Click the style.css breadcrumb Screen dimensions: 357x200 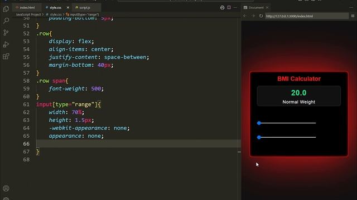click(x=56, y=14)
